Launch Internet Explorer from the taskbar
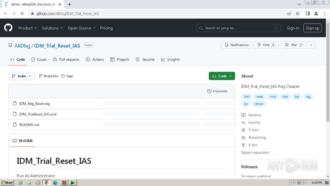330x186 pixels. pos(20,183)
